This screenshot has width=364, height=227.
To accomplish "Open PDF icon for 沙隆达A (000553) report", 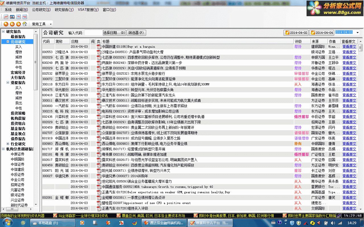I will [99, 52].
